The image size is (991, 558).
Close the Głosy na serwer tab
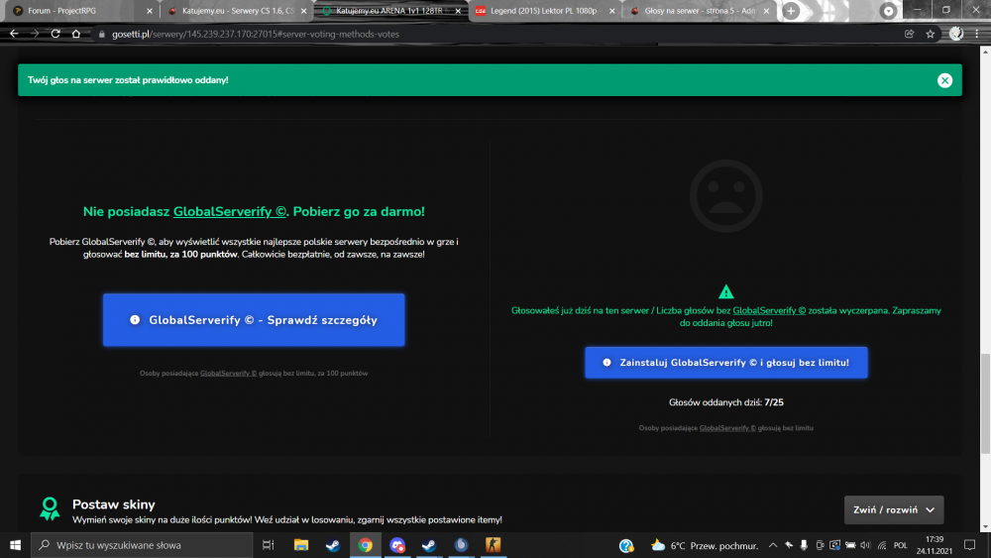tap(766, 11)
